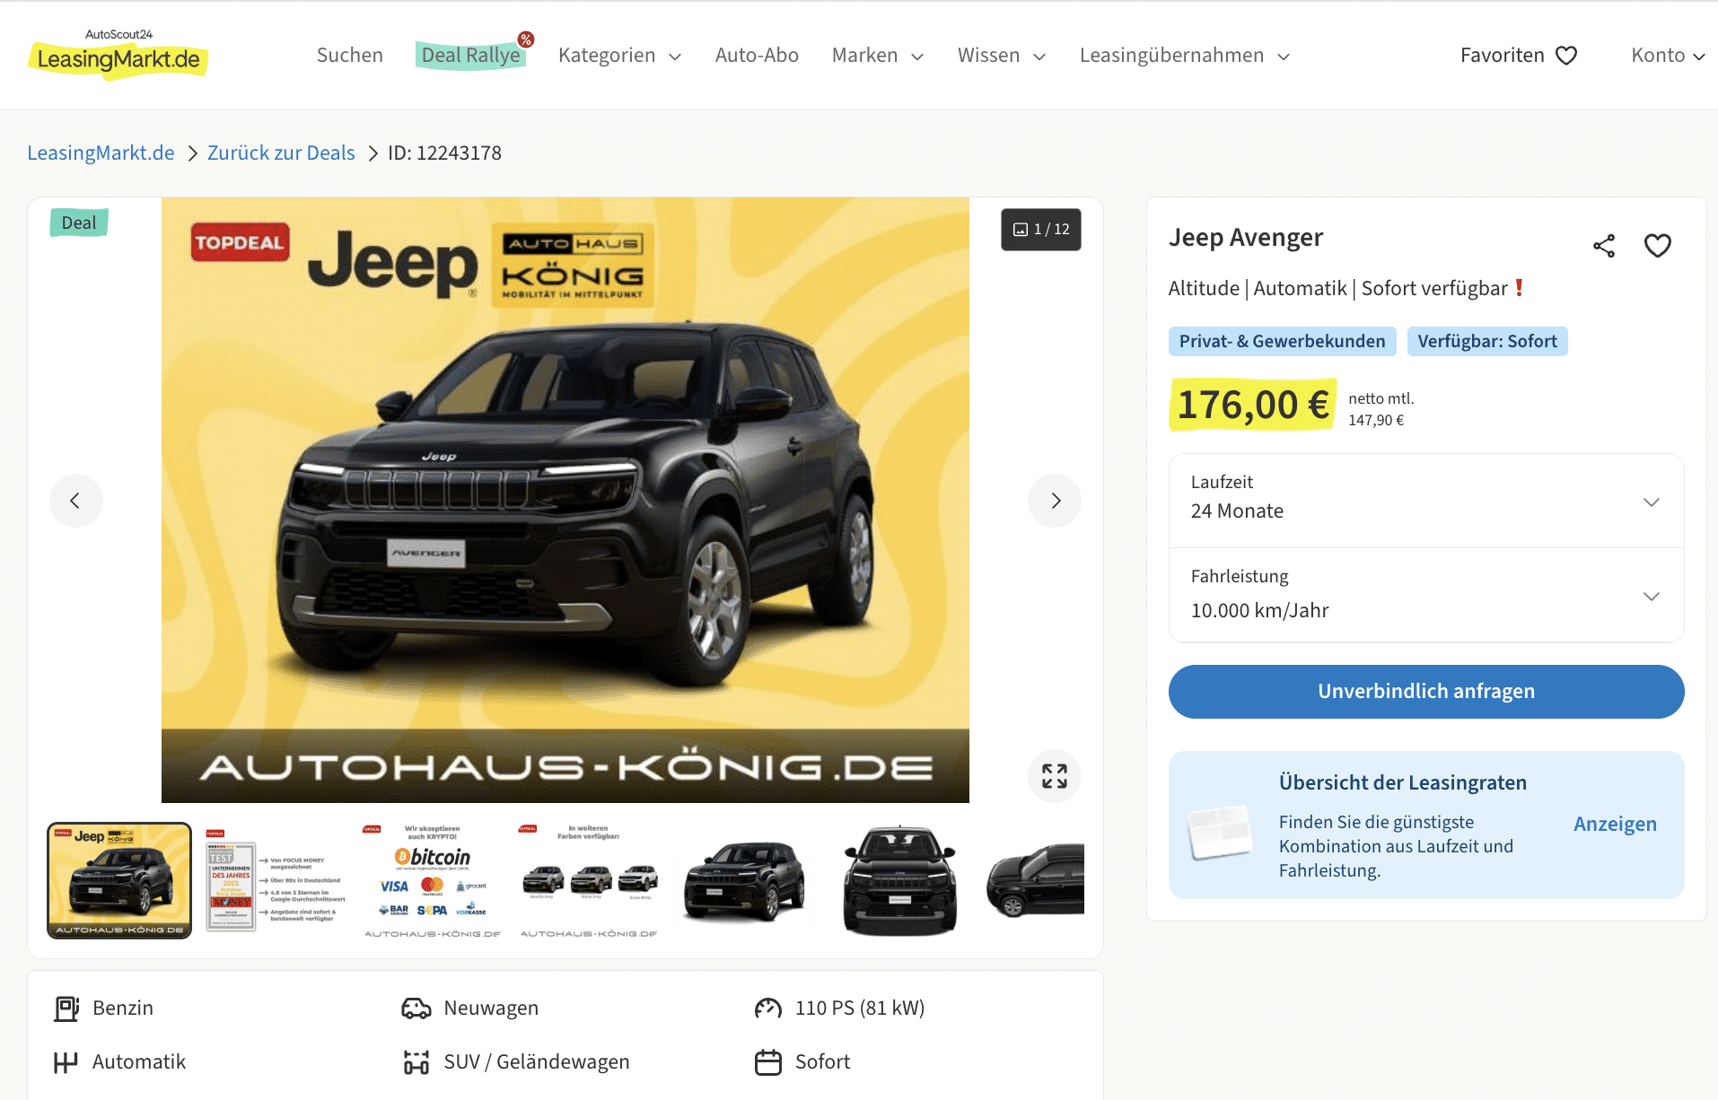This screenshot has height=1100, width=1718.
Task: Select the front-view Jeep thumbnail
Action: (x=900, y=881)
